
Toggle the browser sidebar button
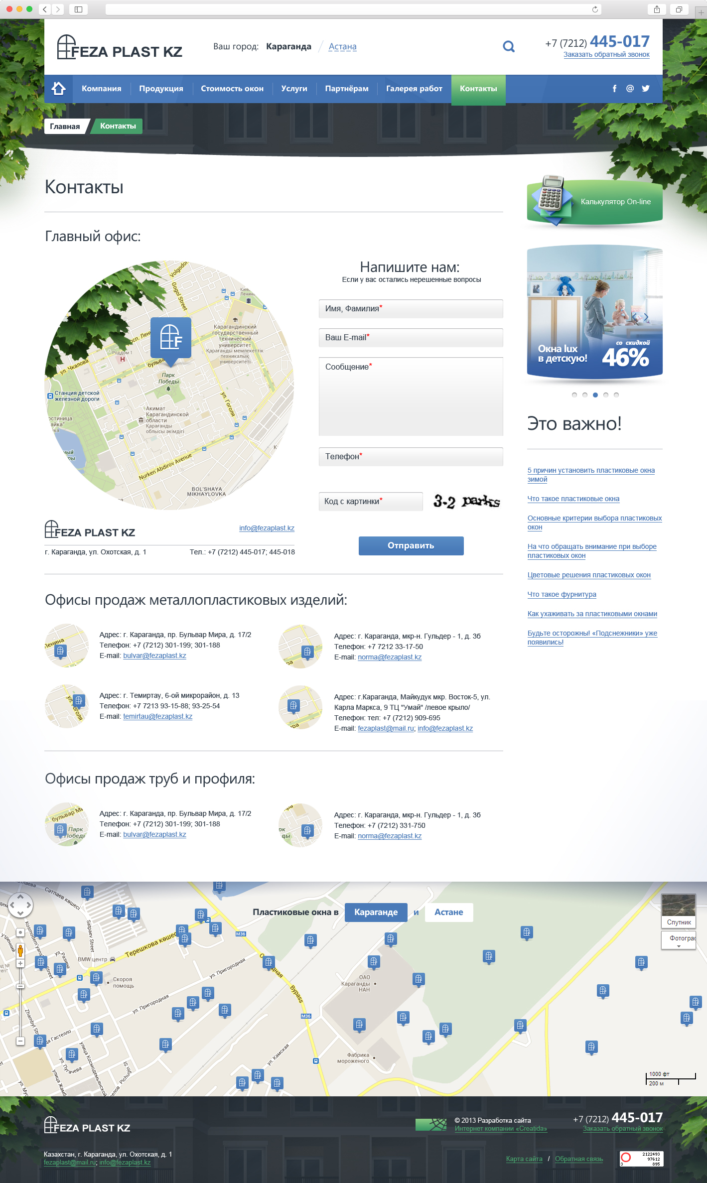(x=78, y=9)
